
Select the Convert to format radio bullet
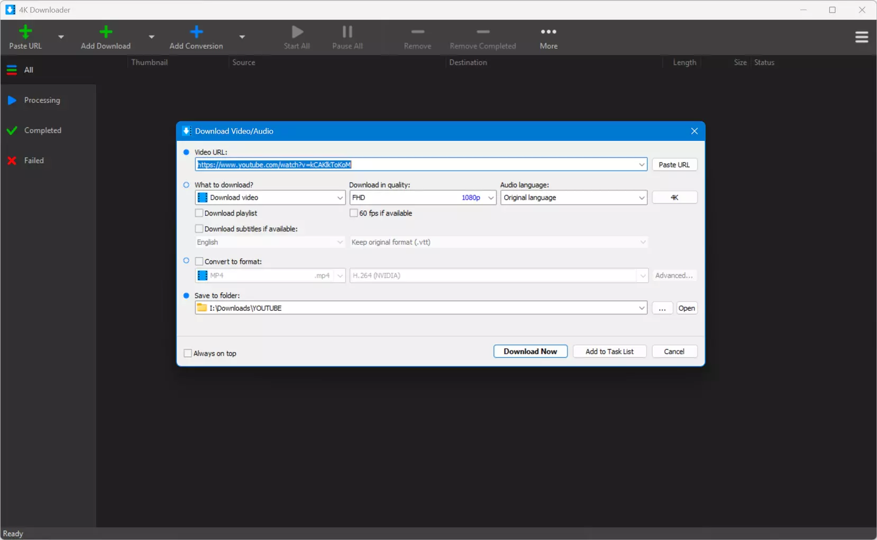186,261
